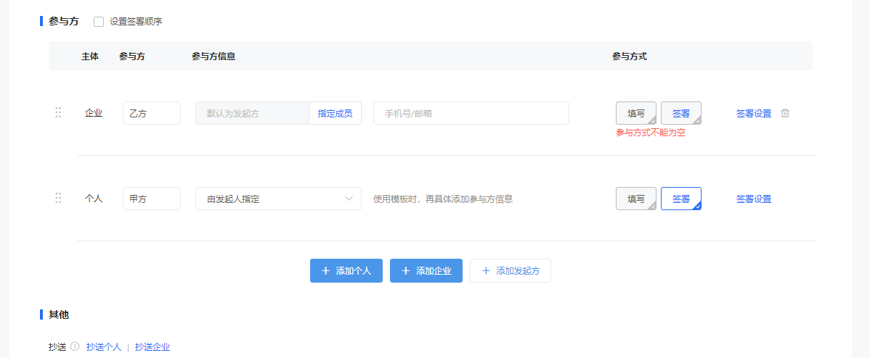
Task: Open the 由发起人指定 dropdown
Action: (x=278, y=199)
